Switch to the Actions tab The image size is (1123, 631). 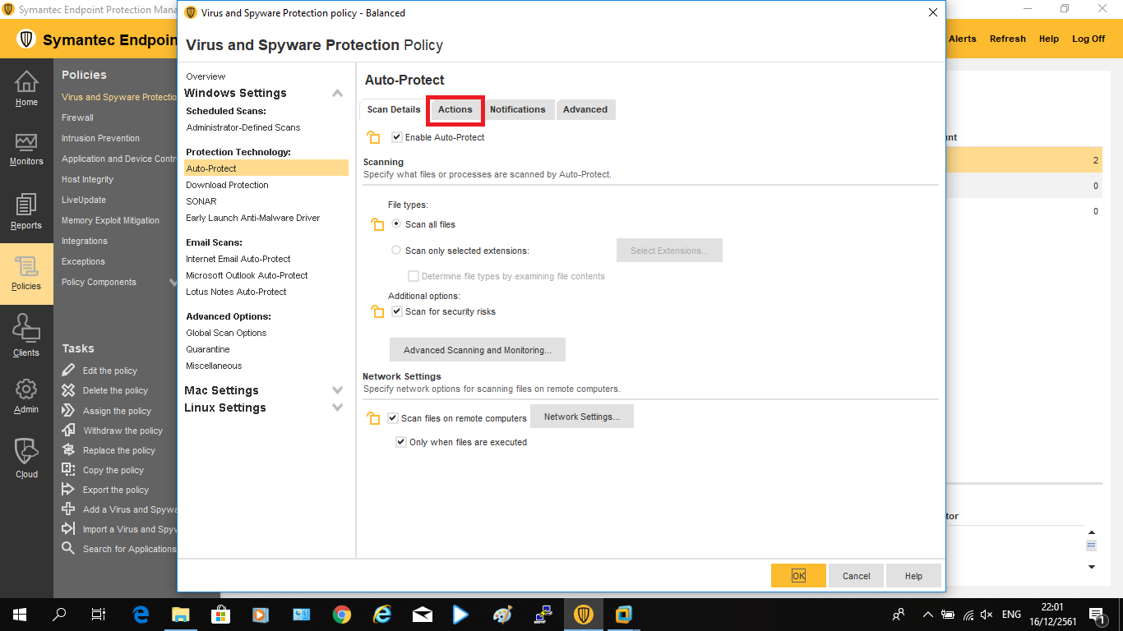click(x=455, y=109)
